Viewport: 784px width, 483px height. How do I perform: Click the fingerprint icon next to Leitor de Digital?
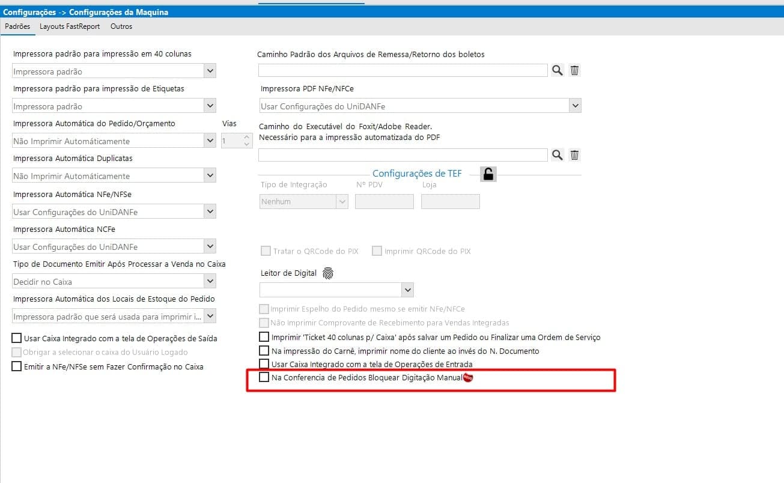[x=327, y=273]
